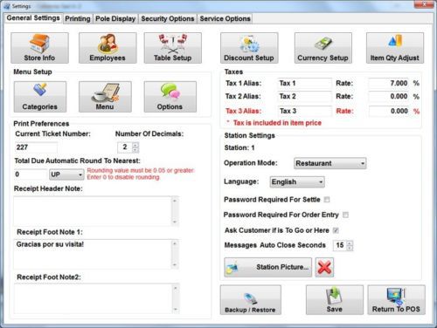Open Item Qty Adjust
The width and height of the screenshot is (437, 328).
coord(395,48)
